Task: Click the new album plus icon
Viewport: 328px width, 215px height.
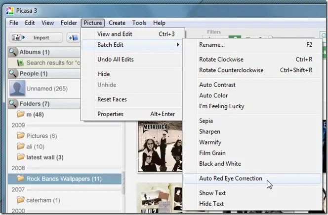Action: tap(74, 38)
